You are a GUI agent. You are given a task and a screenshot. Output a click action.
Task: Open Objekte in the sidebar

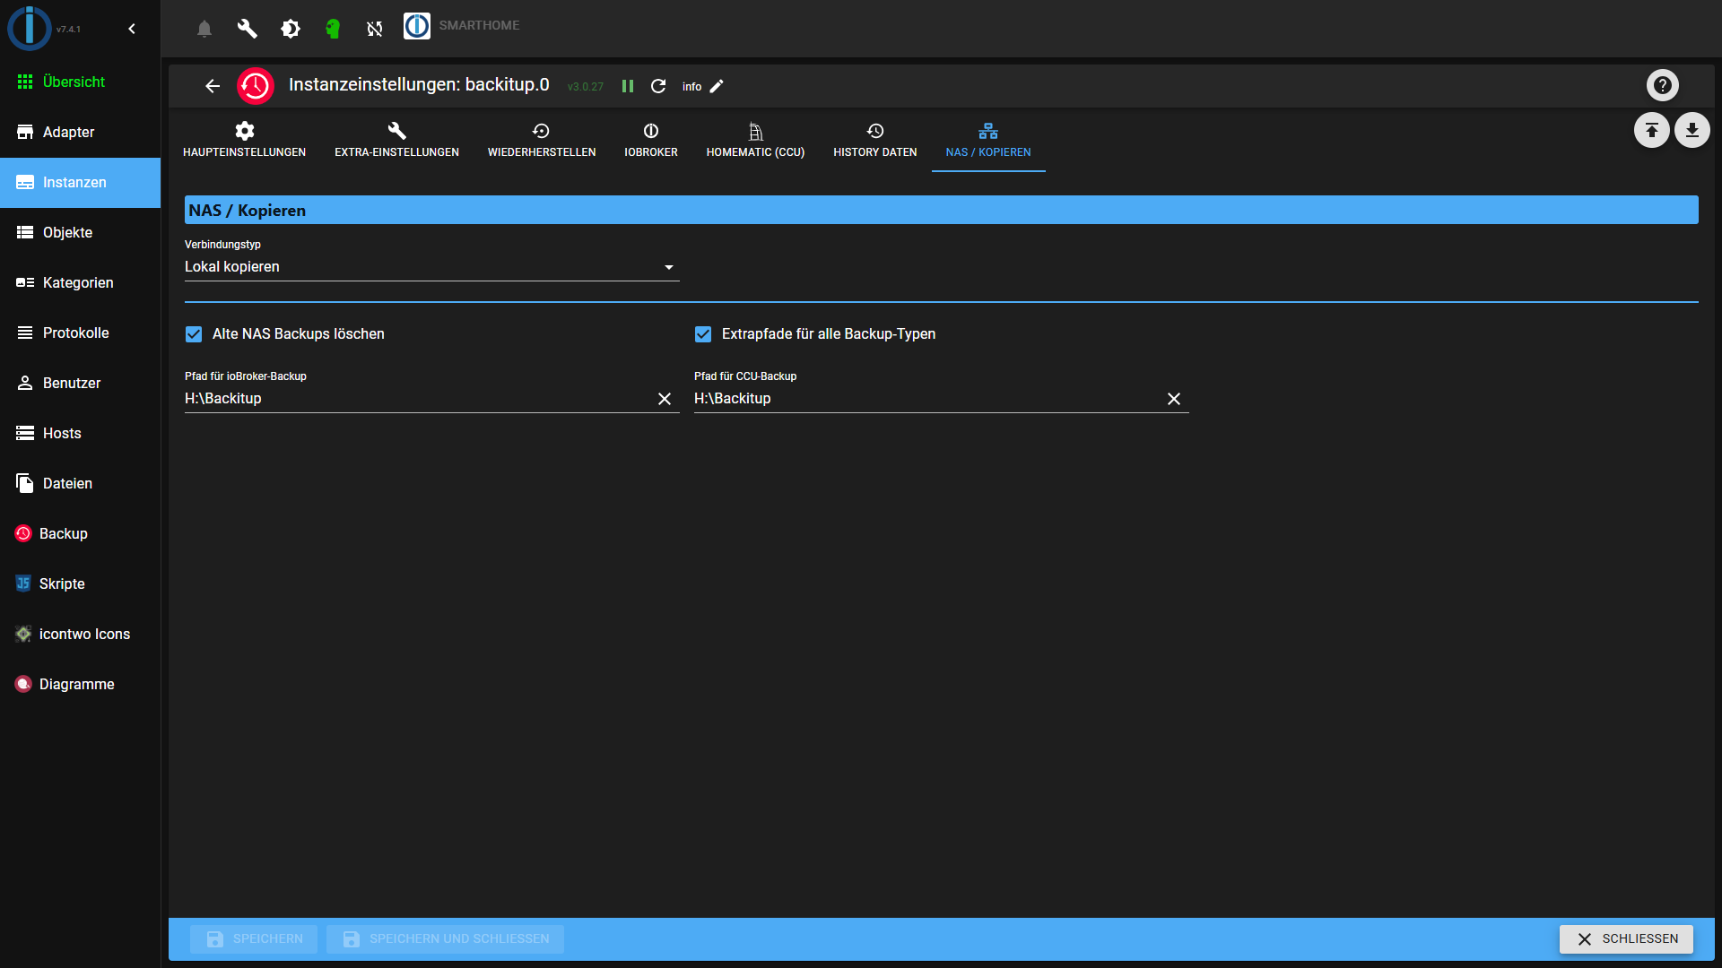coord(81,233)
